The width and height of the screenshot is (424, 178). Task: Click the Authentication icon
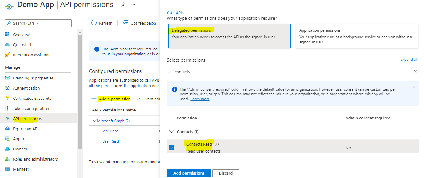[x=7, y=88]
